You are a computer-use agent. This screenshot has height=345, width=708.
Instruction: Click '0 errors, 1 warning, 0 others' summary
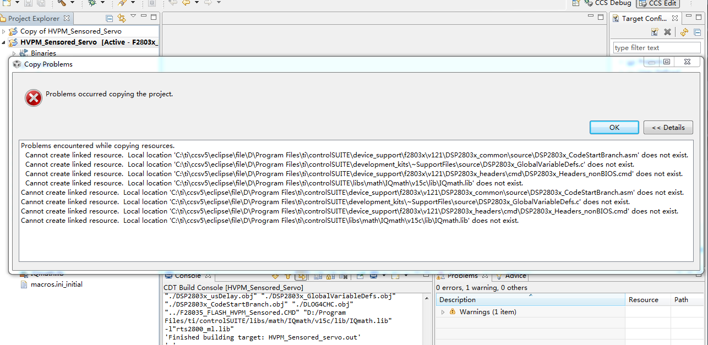click(x=482, y=288)
